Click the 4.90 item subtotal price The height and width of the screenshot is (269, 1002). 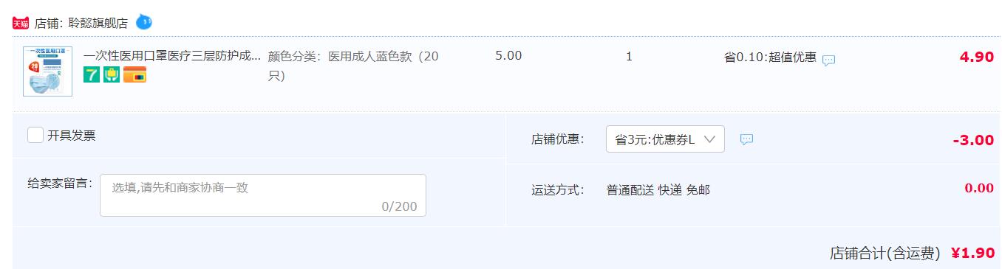[x=976, y=57]
